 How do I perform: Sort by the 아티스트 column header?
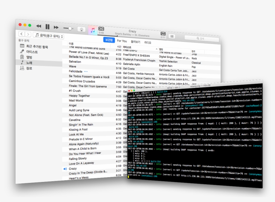[127, 47]
